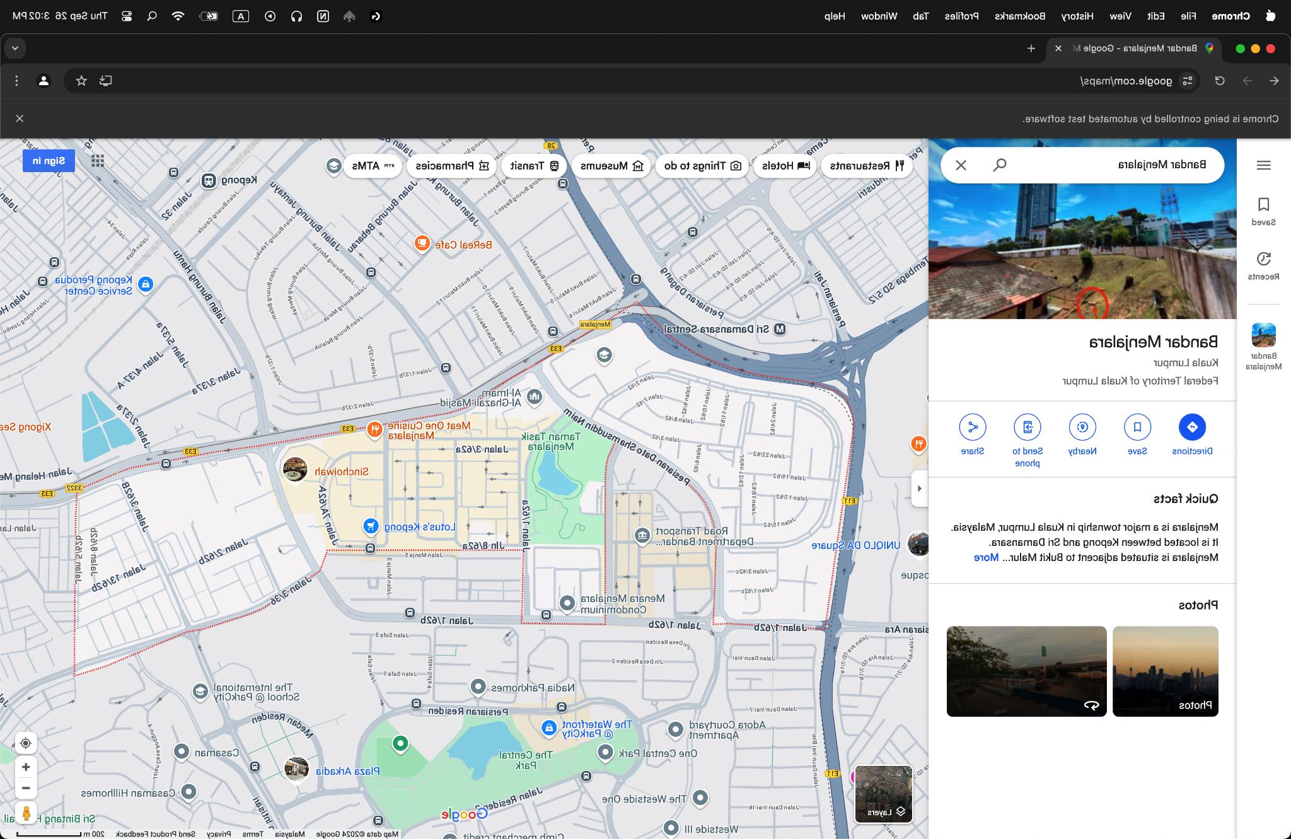Zoom out with the minus button
Viewport: 1291px width, 839px height.
point(26,788)
